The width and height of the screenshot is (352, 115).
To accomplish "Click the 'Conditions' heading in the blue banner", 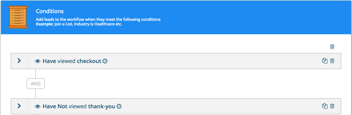I will click(50, 11).
